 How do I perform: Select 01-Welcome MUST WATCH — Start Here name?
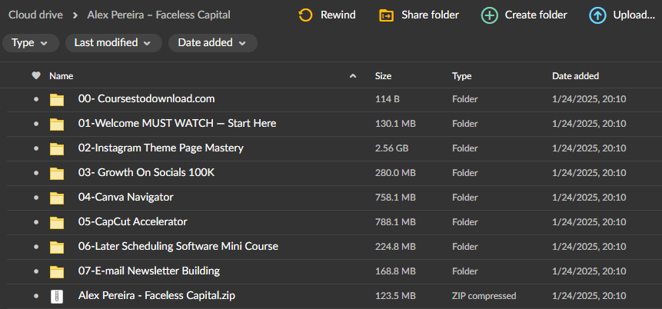click(178, 123)
